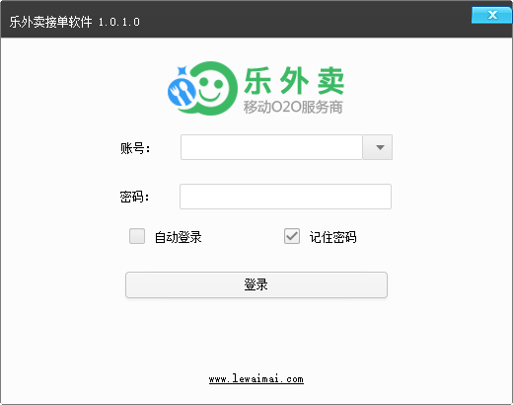The width and height of the screenshot is (513, 405).
Task: Click the green 乐外卖 logo text
Action: pos(294,80)
